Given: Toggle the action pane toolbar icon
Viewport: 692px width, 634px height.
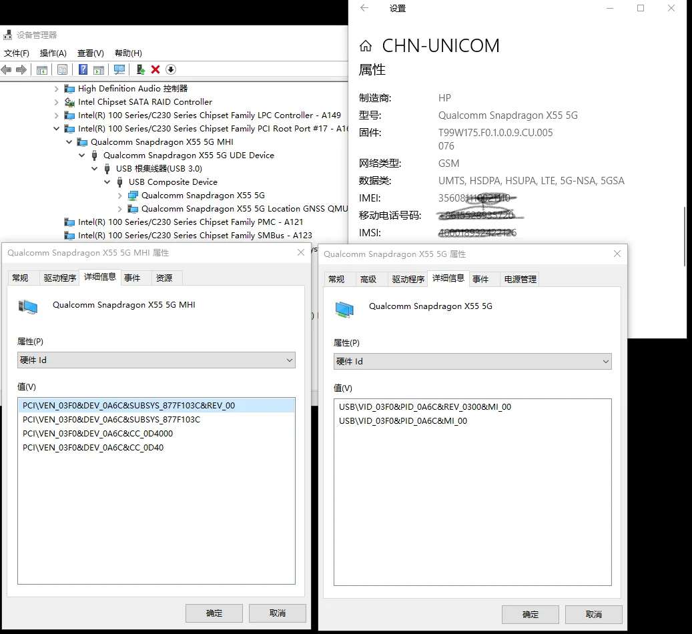Looking at the screenshot, I should pyautogui.click(x=99, y=69).
